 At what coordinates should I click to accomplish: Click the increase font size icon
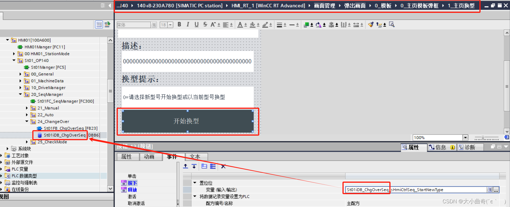pos(213,25)
